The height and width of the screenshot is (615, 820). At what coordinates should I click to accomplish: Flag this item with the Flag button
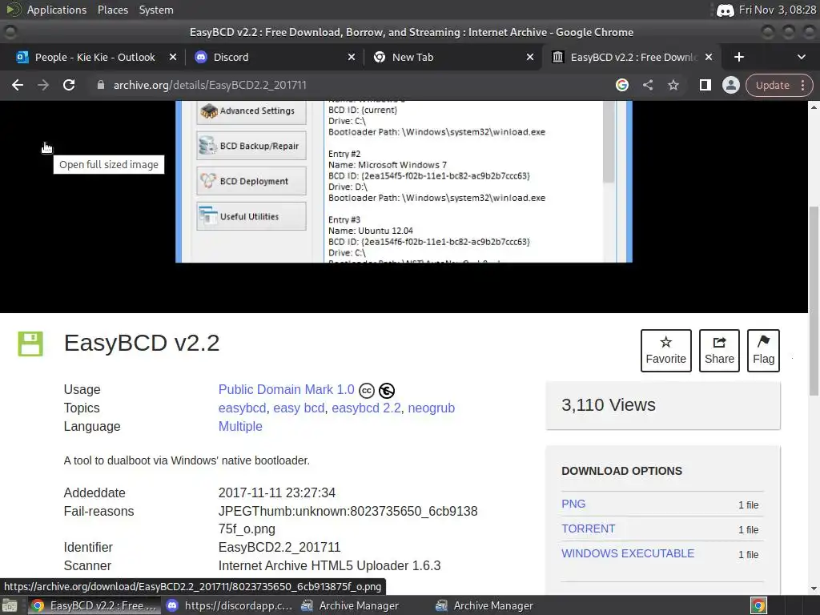(x=763, y=351)
